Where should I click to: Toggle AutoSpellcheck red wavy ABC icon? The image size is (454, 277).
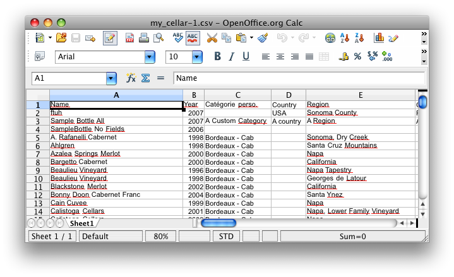click(x=193, y=38)
